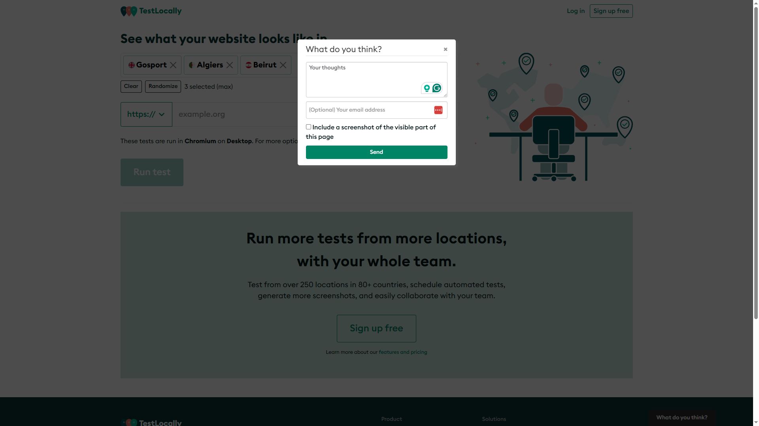Open the features and pricing link
Screen dimensions: 759x426
click(402, 352)
